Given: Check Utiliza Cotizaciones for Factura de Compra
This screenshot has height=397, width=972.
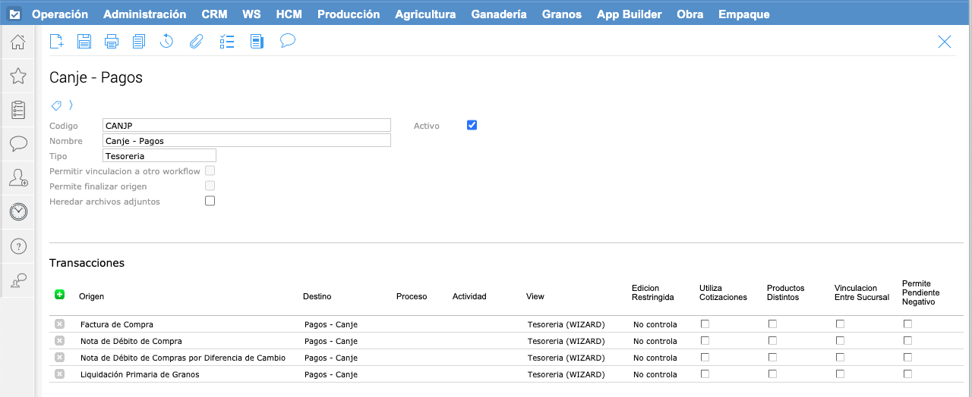Looking at the screenshot, I should 705,324.
